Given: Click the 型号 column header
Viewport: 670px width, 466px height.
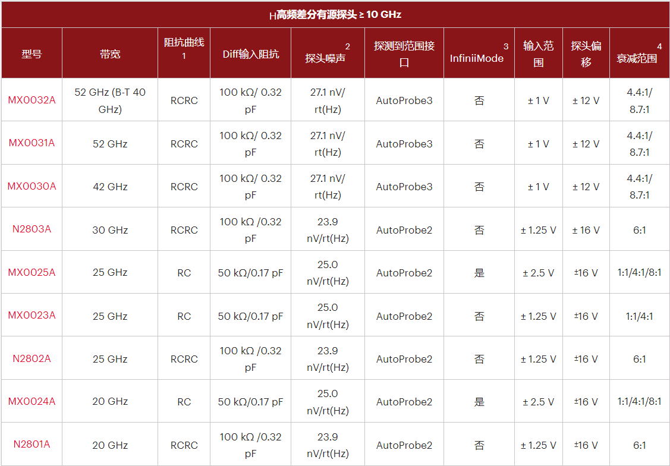Looking at the screenshot, I should click(32, 54).
